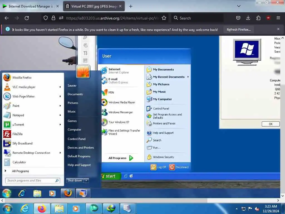Click the Search programs and files box

tap(33, 181)
